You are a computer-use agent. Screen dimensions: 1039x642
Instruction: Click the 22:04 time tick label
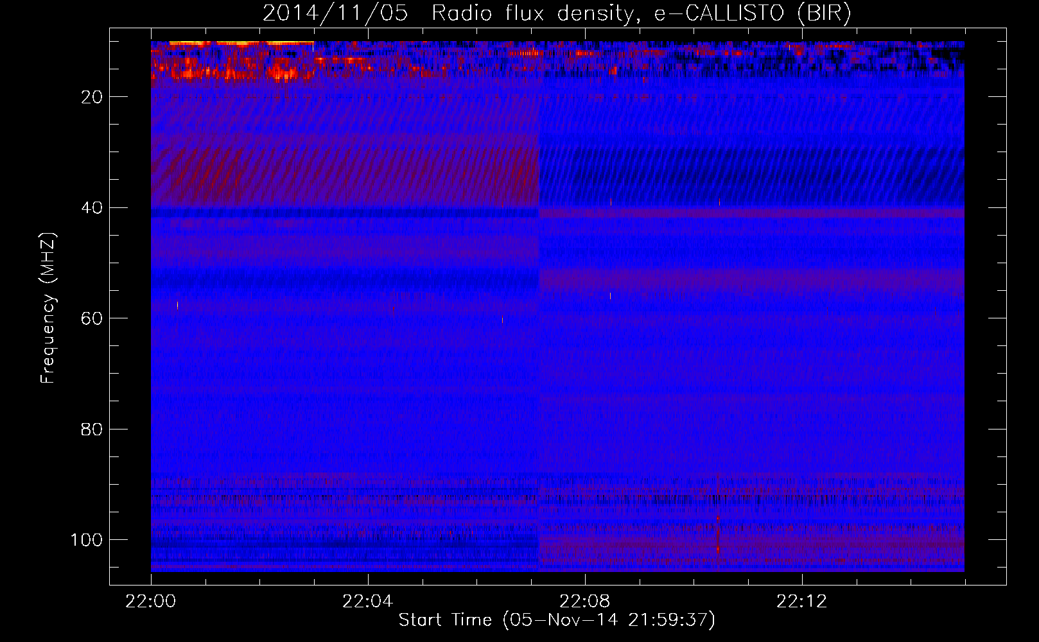367,602
